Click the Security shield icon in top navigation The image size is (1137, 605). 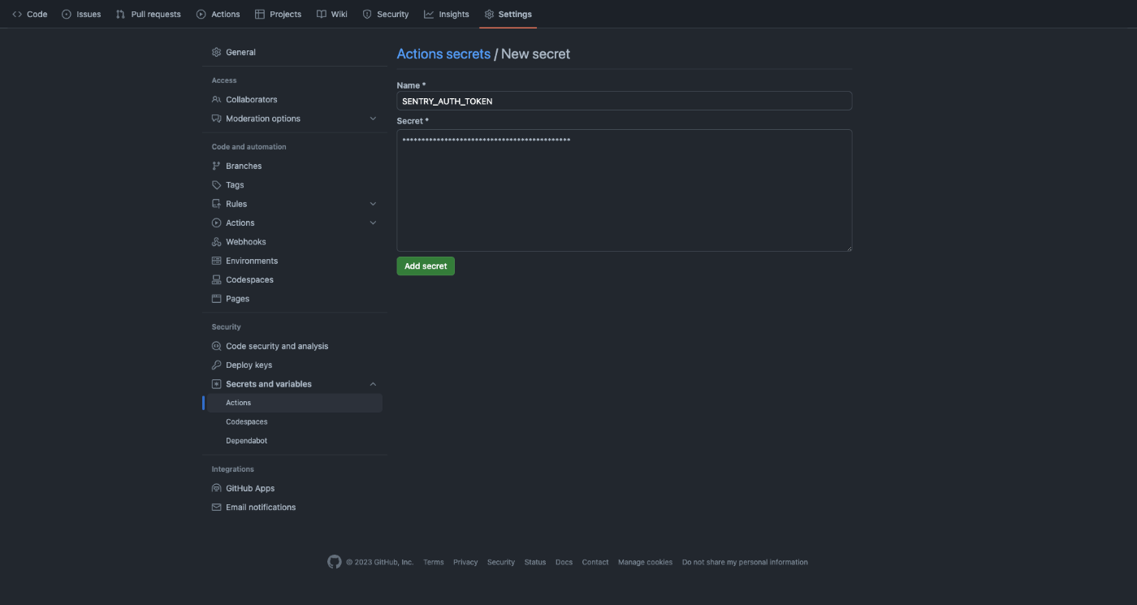tap(367, 15)
